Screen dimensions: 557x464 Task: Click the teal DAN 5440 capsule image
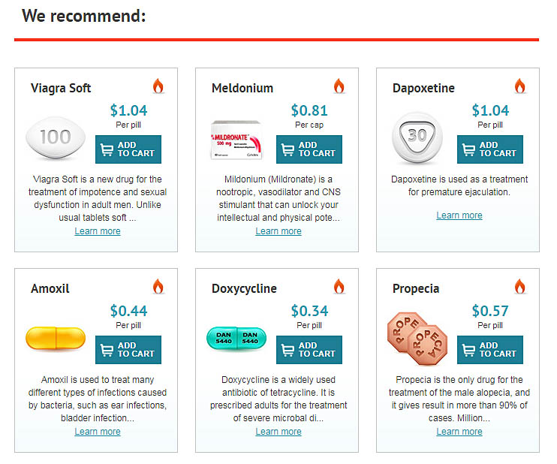click(x=236, y=338)
